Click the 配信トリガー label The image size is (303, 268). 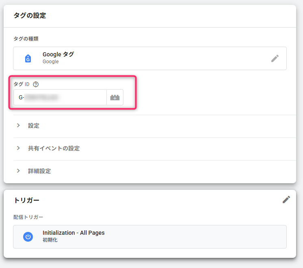point(28,217)
